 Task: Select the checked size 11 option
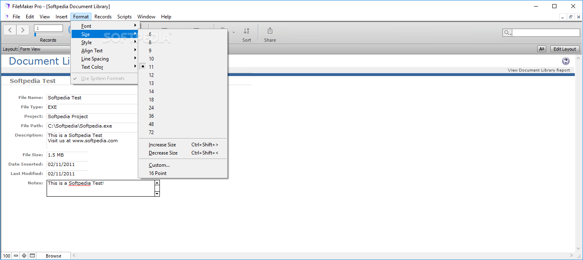click(x=183, y=67)
